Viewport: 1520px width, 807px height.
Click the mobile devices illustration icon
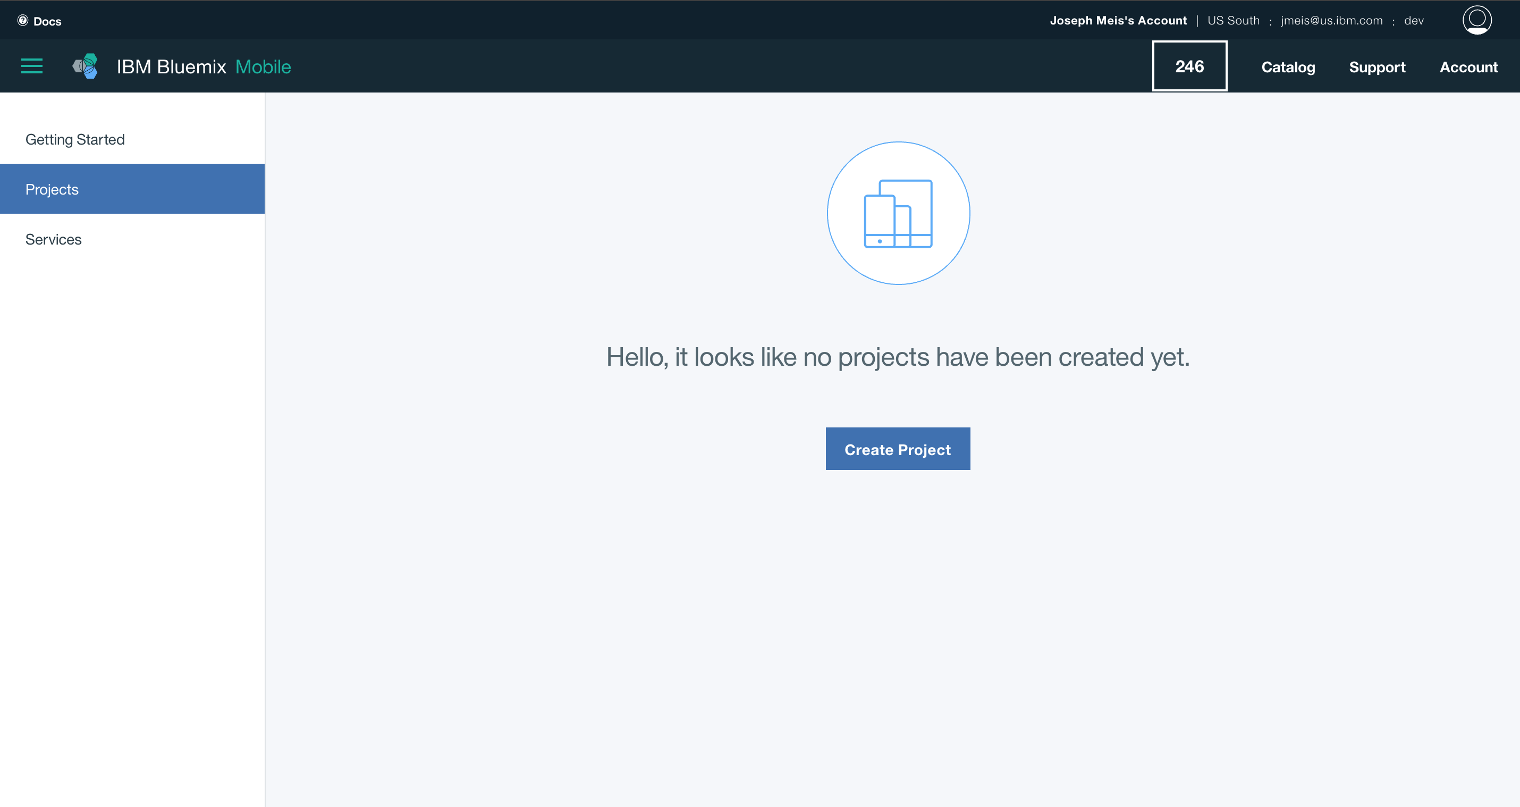coord(898,213)
